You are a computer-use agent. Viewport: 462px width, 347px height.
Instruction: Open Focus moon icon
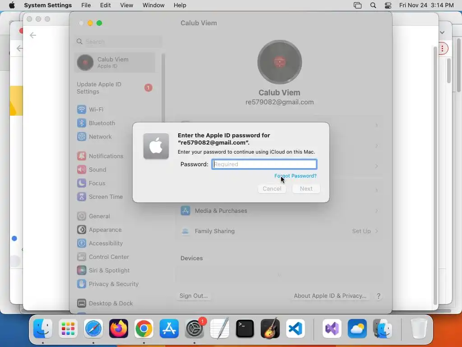[82, 183]
